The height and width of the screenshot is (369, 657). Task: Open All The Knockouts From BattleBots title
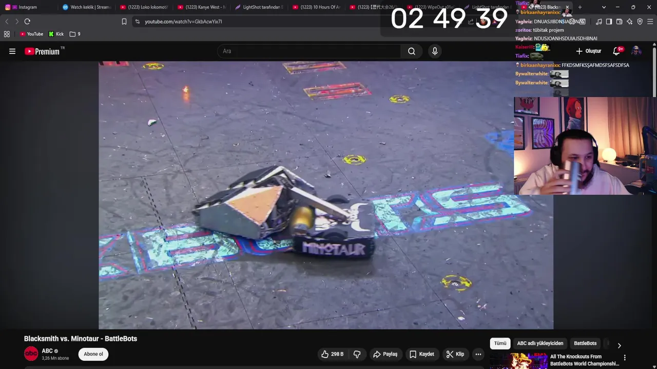585,360
